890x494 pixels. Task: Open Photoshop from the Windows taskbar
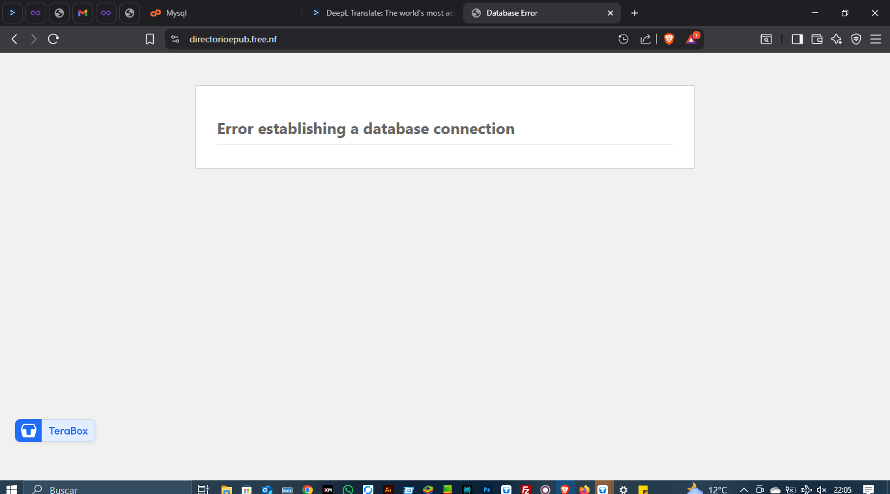tap(486, 489)
